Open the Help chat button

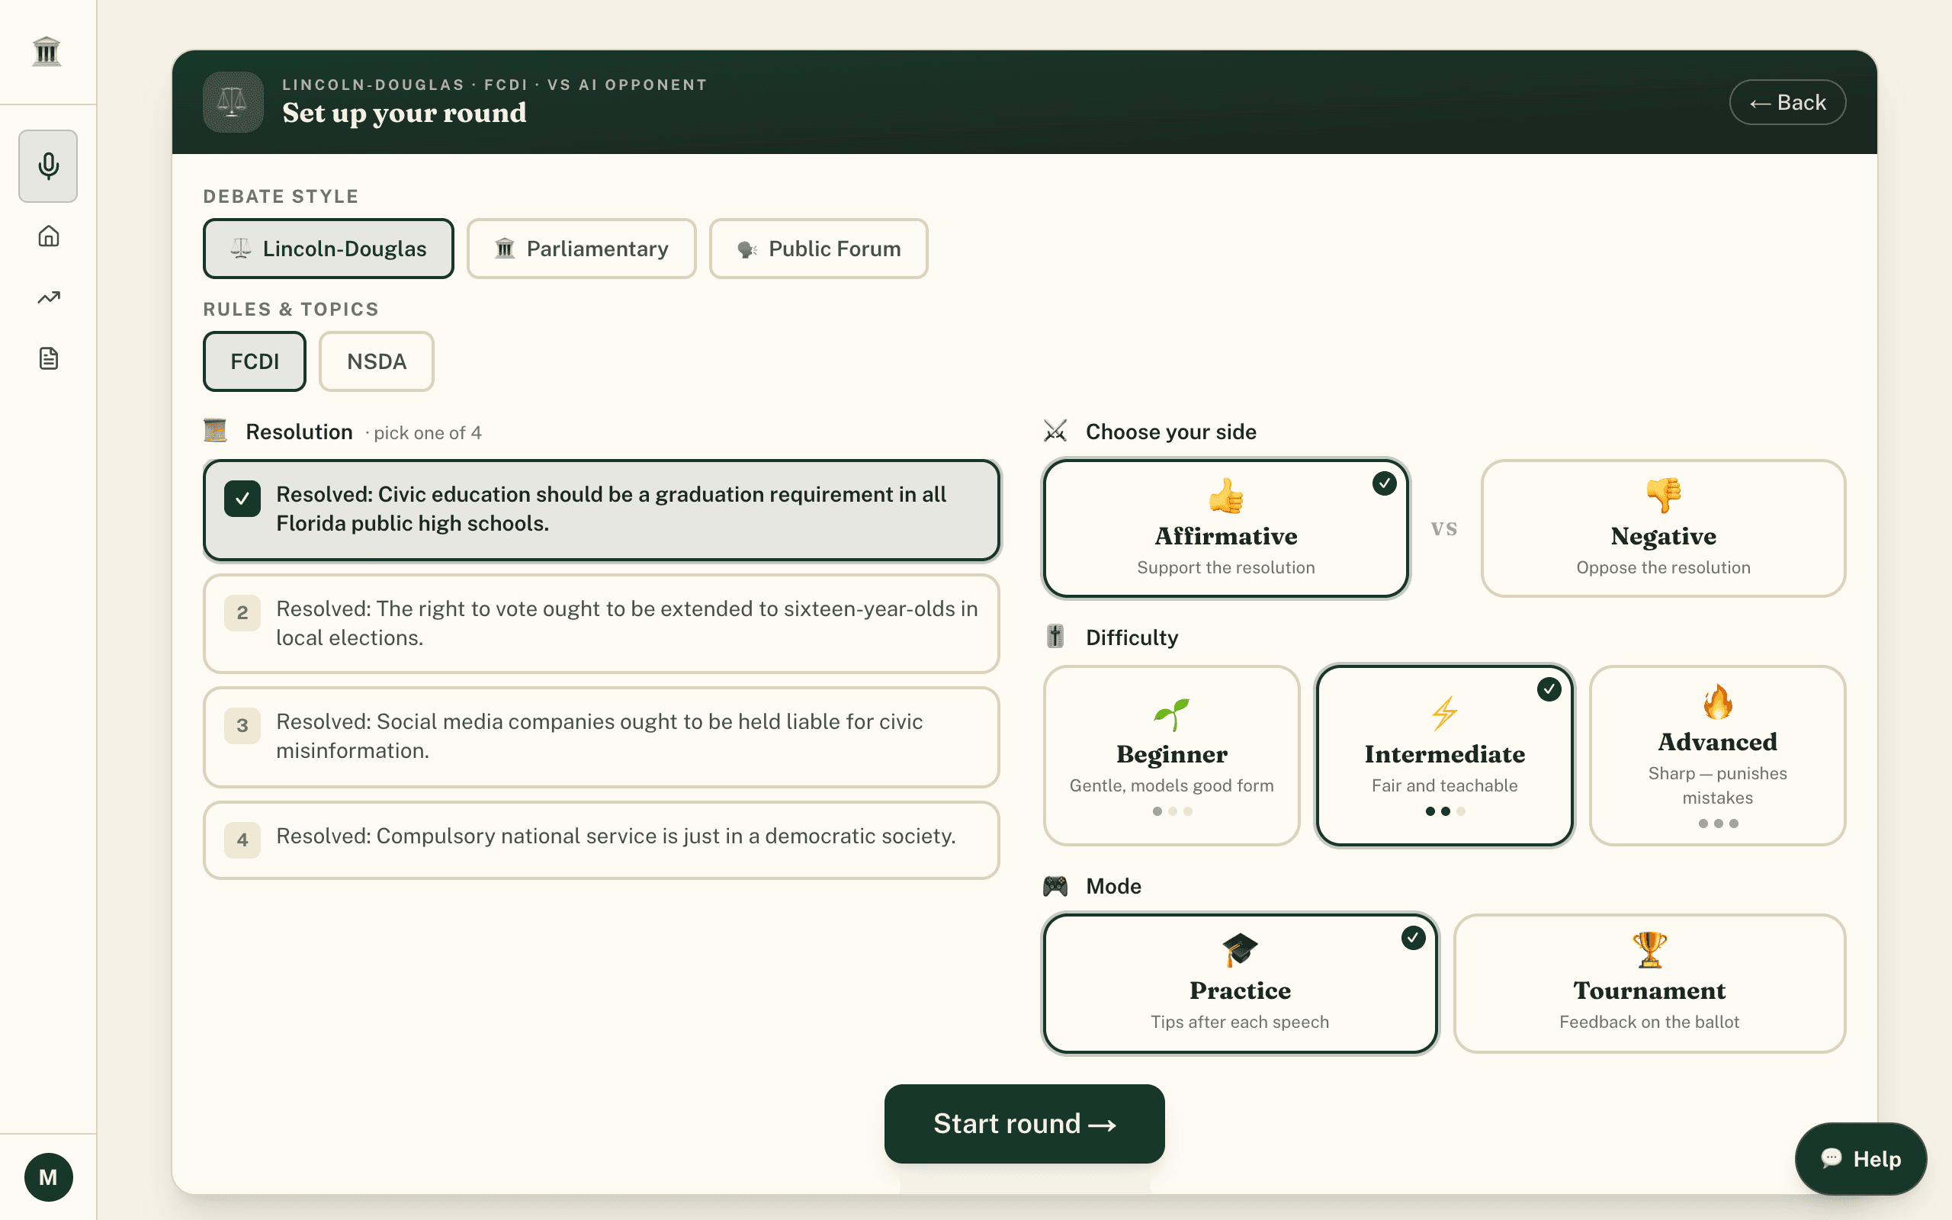(x=1860, y=1159)
